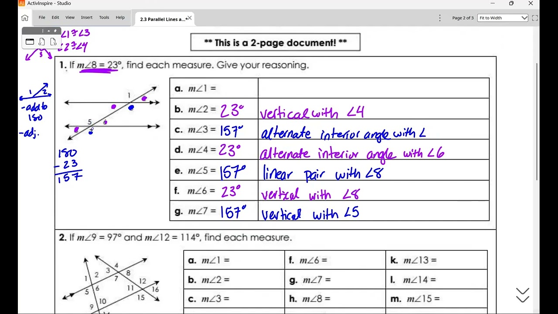
Task: Click '2-page document' banner text
Action: coord(276,42)
